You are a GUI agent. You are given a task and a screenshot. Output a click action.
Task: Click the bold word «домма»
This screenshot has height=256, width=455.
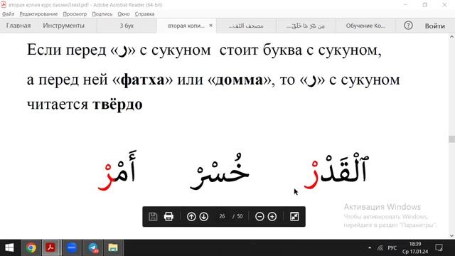coord(240,80)
